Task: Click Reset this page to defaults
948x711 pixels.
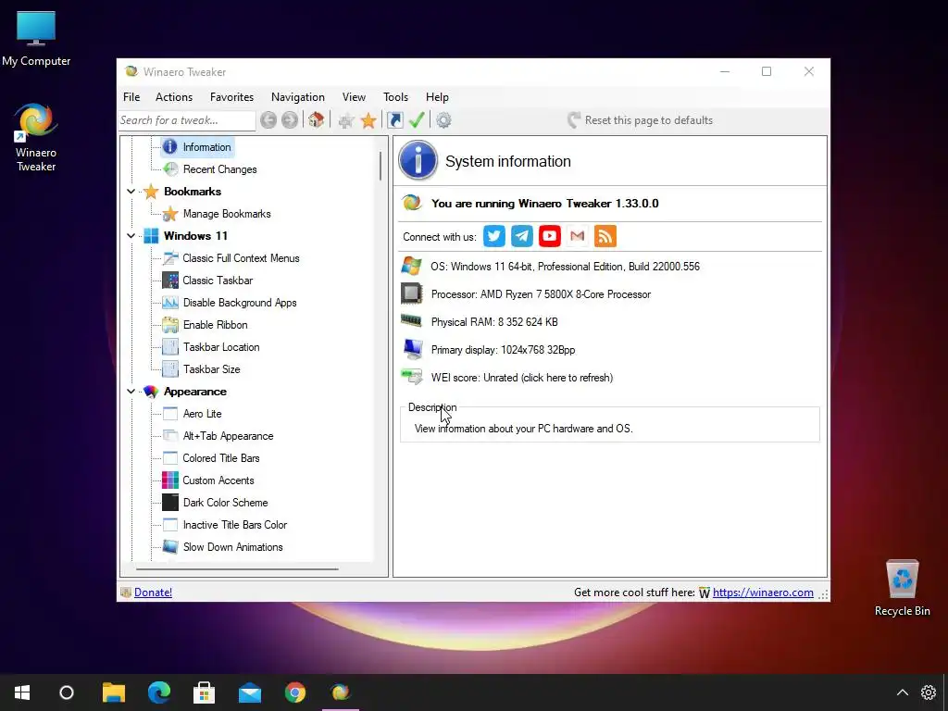Action: click(x=641, y=120)
